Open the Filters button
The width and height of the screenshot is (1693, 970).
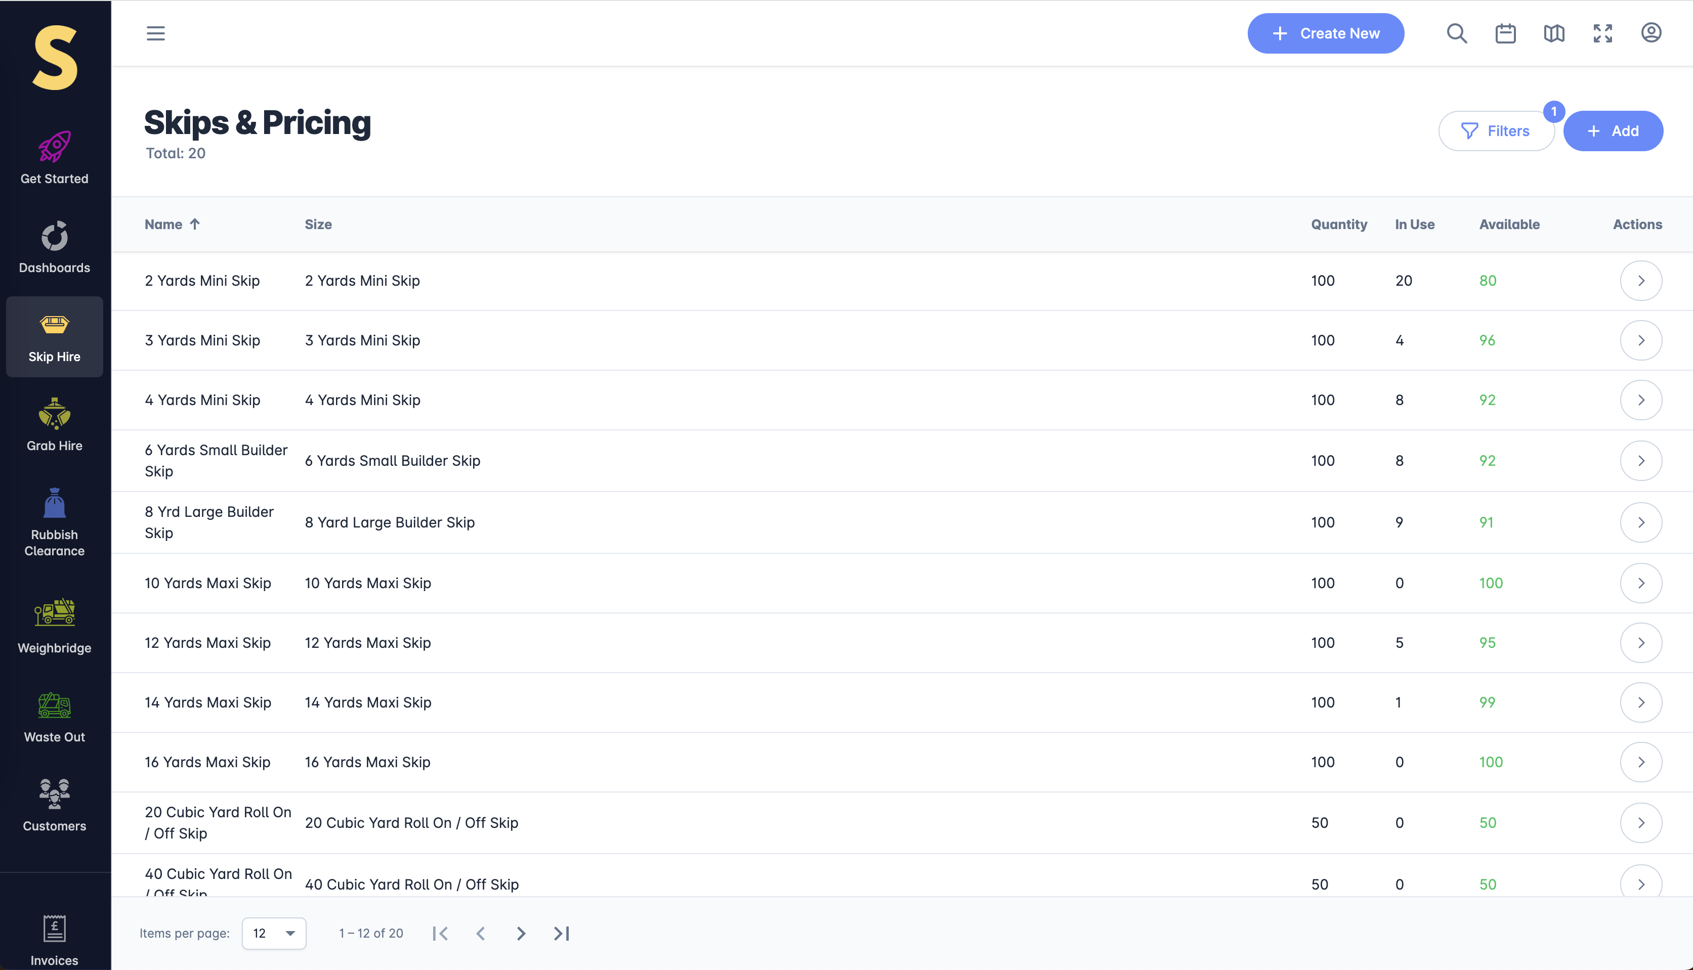(1496, 130)
